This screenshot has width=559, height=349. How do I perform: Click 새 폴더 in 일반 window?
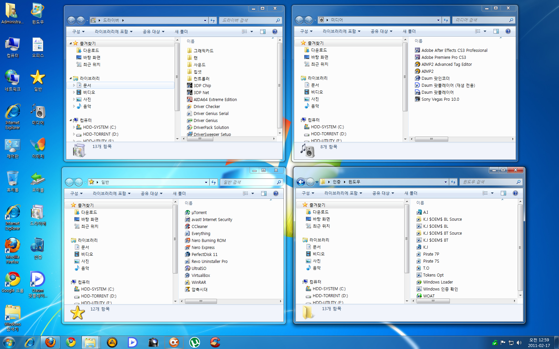click(179, 193)
